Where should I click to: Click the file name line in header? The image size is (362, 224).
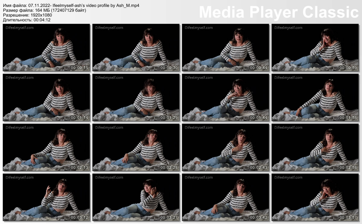[x=71, y=6]
